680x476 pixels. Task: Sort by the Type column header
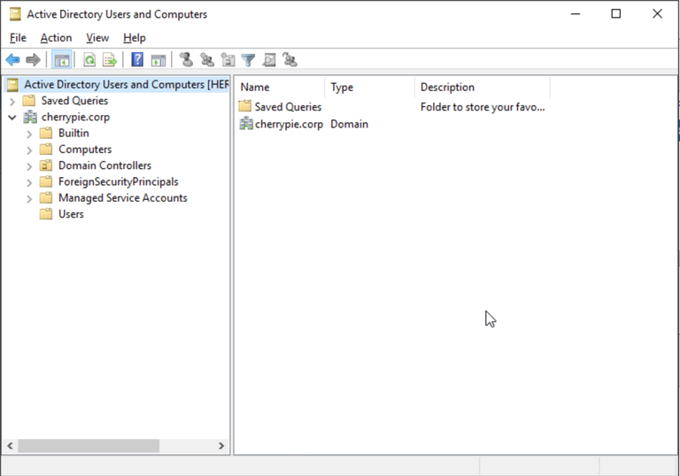pyautogui.click(x=369, y=87)
